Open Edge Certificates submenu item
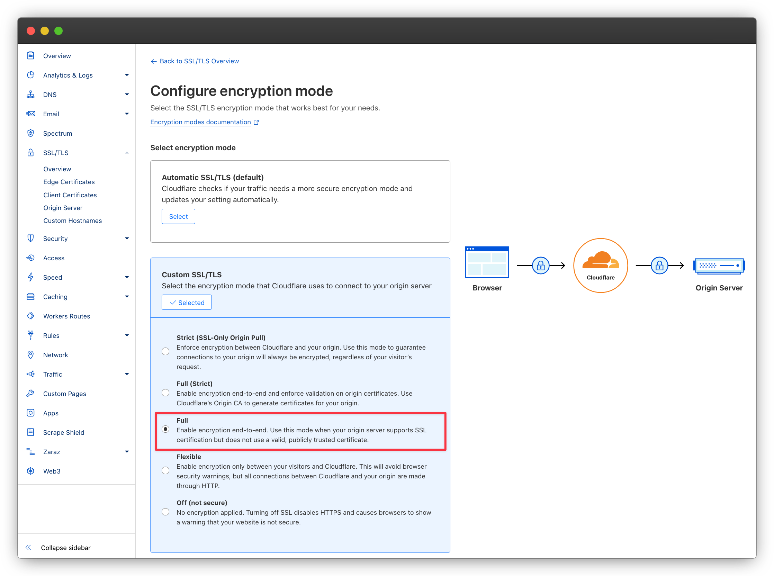This screenshot has width=774, height=576. coord(69,182)
